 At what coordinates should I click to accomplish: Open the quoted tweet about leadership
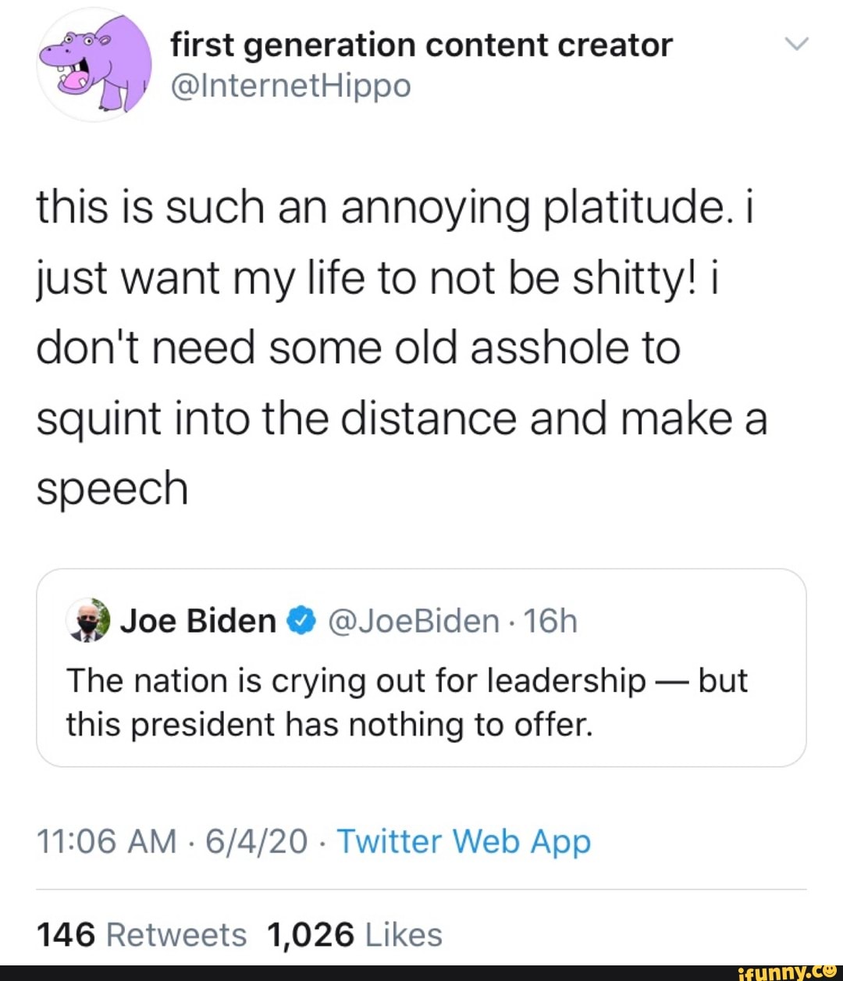pyautogui.click(x=421, y=668)
